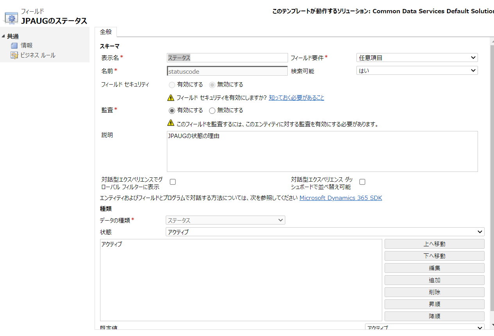Image resolution: width=494 pixels, height=336 pixels.
Task: Open the 状態 dropdown
Action: point(325,232)
